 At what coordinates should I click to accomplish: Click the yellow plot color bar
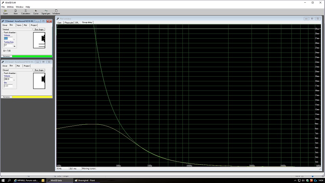point(32,97)
